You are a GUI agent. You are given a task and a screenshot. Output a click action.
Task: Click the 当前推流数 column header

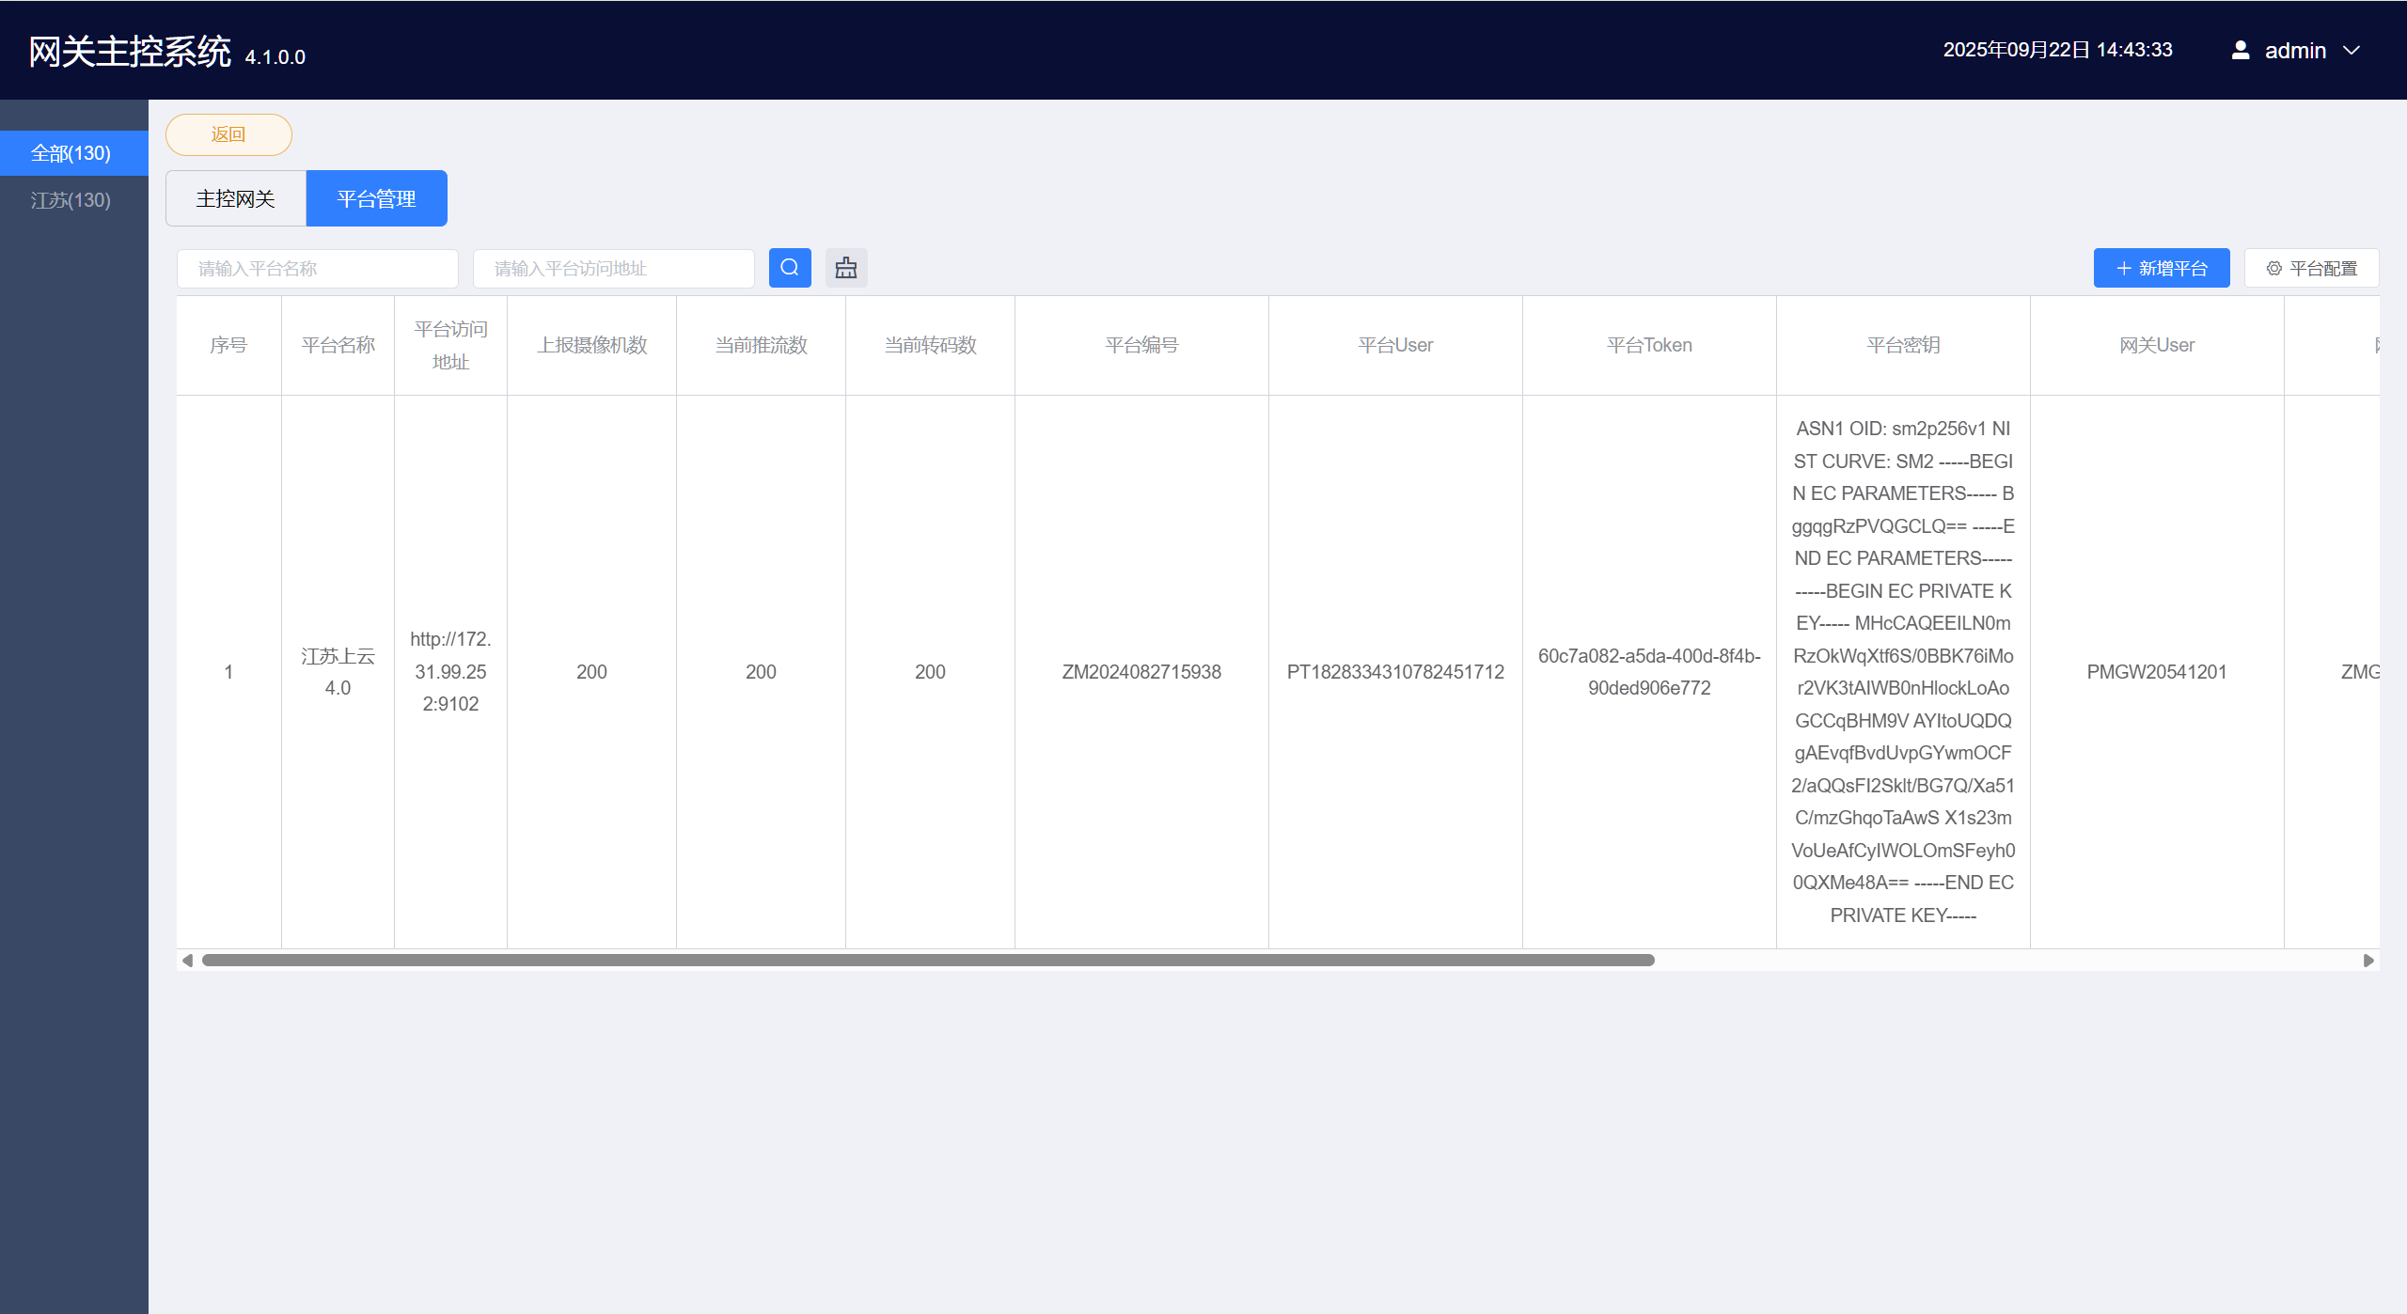(762, 345)
